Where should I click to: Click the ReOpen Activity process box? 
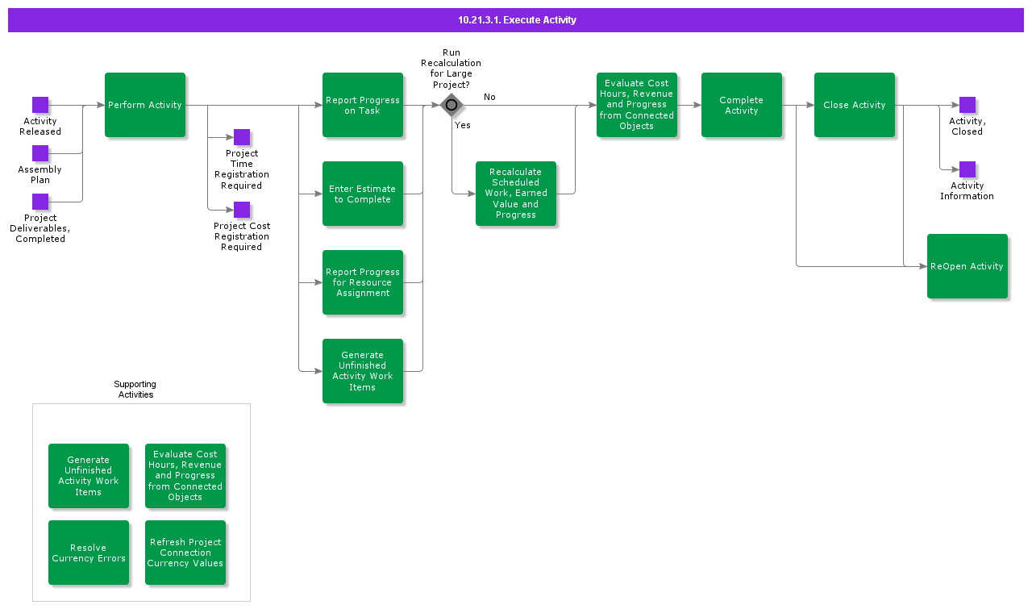click(967, 266)
